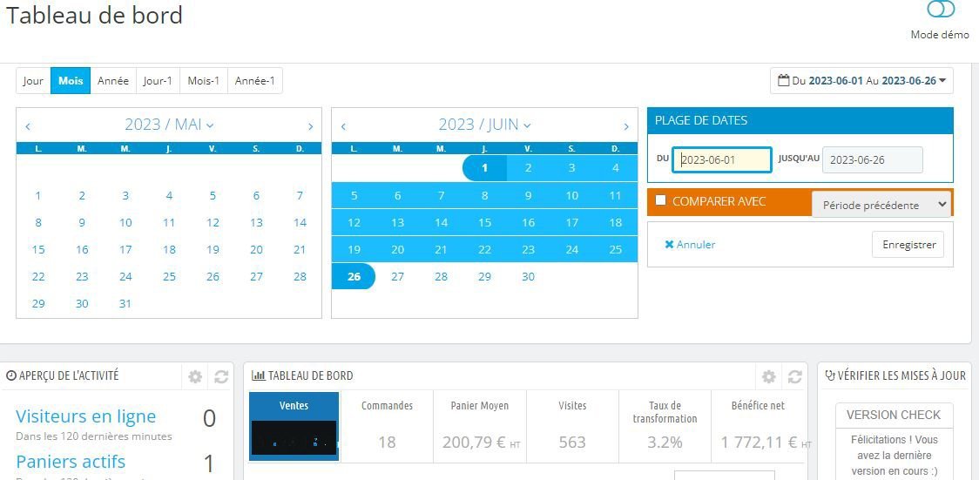Expand the 2023 / MAI month selector
The height and width of the screenshot is (480, 979).
169,125
